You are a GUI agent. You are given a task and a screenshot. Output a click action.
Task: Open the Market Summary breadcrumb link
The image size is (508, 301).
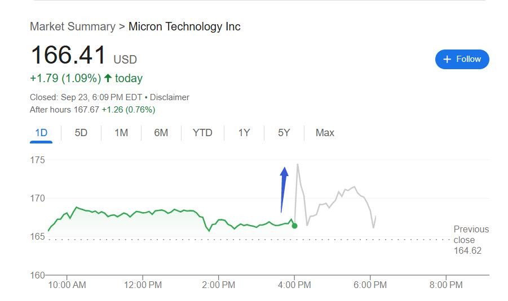click(72, 26)
